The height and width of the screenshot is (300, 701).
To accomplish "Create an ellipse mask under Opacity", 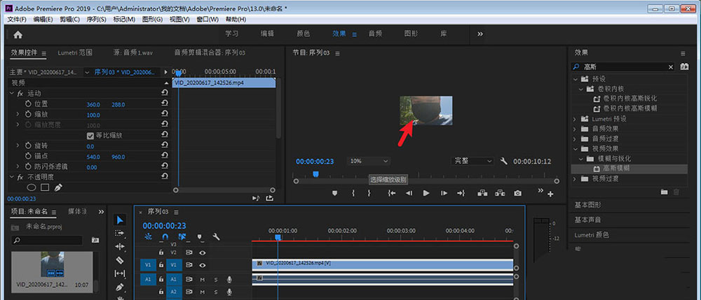I will pos(32,187).
